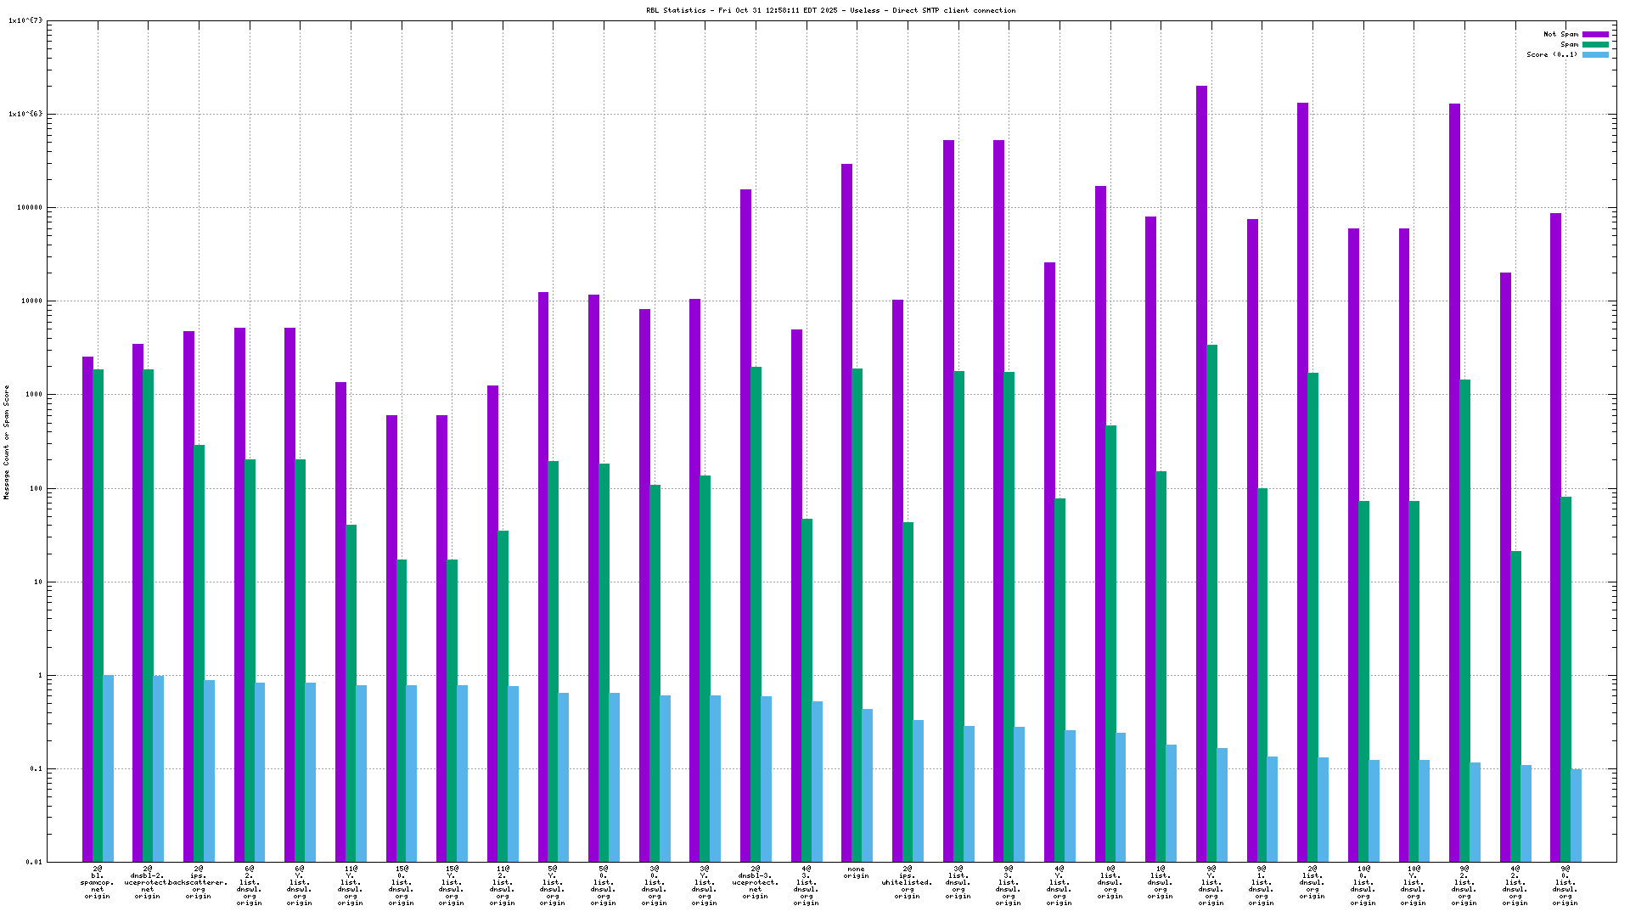Click the 'none origin' axis label
1630x917 pixels.
click(856, 872)
